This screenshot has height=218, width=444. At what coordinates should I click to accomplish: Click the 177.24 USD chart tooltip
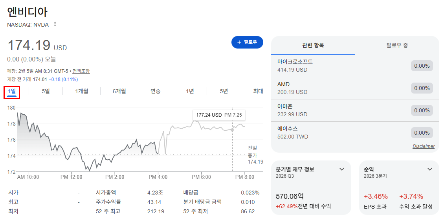click(x=219, y=115)
